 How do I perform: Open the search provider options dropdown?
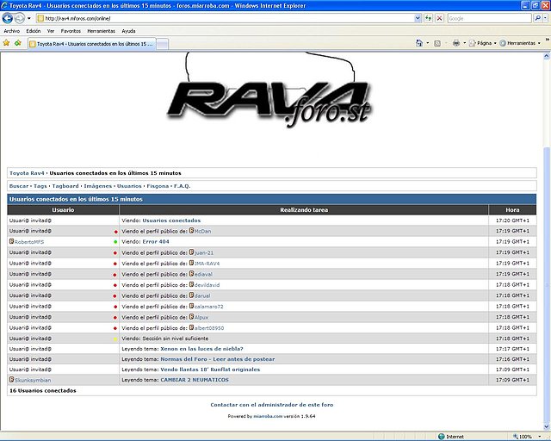click(x=545, y=18)
